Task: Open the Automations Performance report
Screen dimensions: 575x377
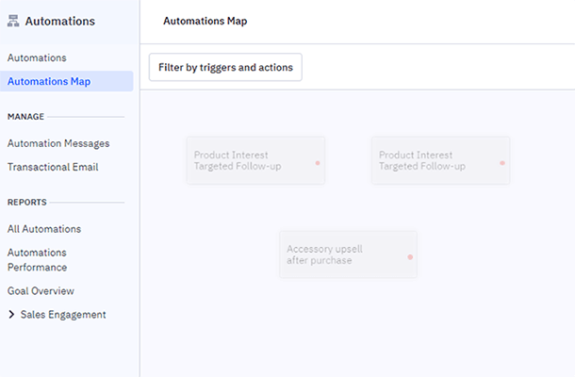Action: pos(38,260)
